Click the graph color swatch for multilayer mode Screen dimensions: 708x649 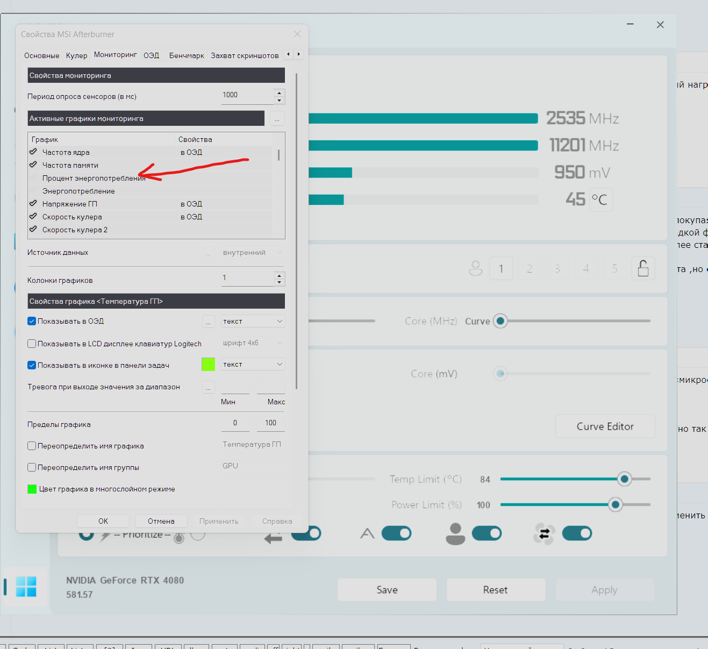32,489
